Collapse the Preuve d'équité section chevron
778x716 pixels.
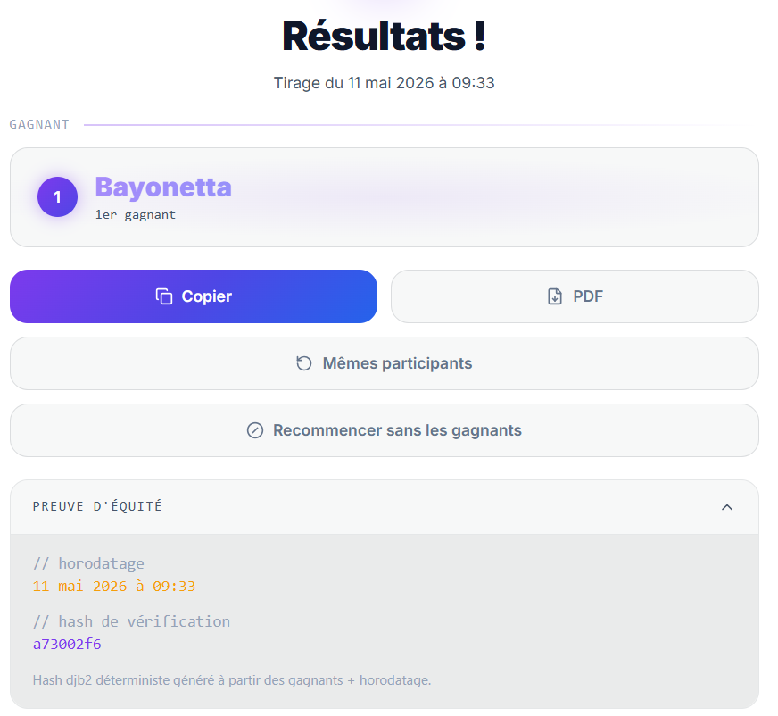[727, 507]
